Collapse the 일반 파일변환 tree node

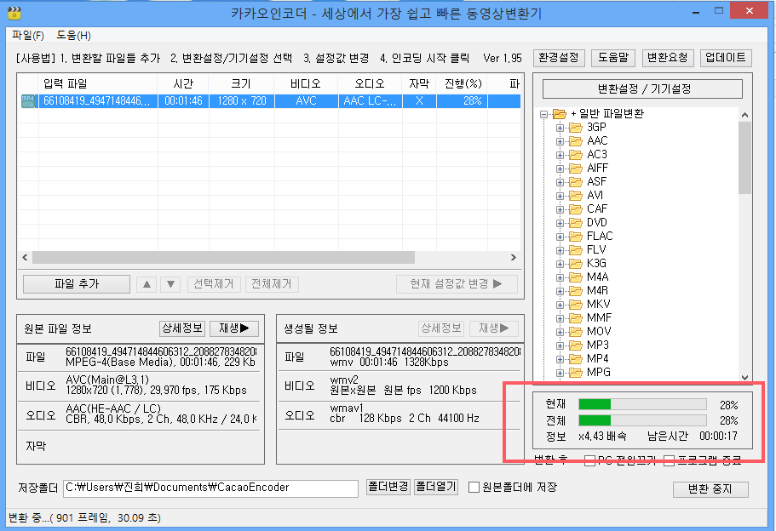pos(544,114)
